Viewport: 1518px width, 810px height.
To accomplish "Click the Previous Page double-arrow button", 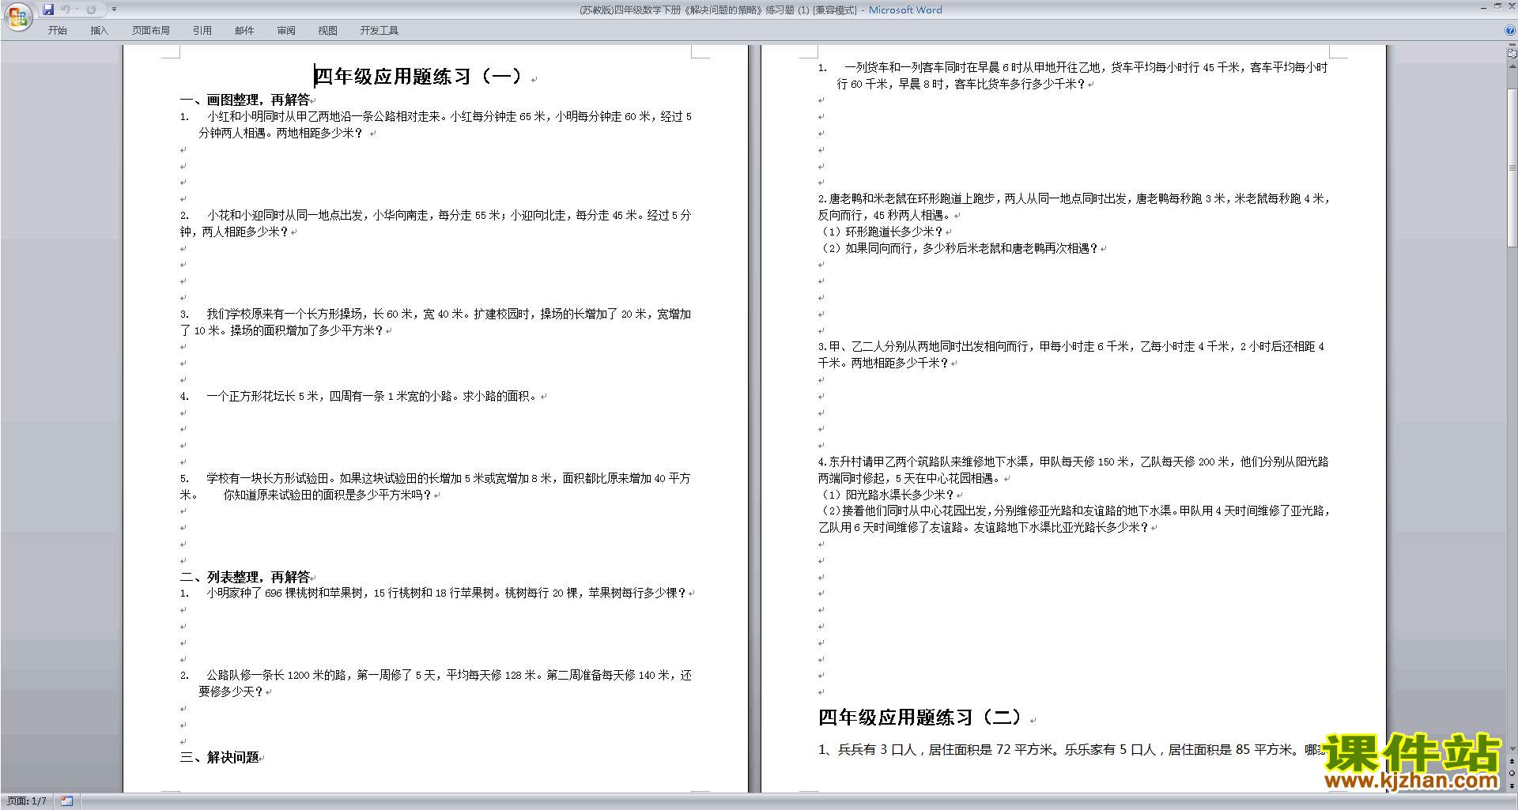I will click(1512, 761).
